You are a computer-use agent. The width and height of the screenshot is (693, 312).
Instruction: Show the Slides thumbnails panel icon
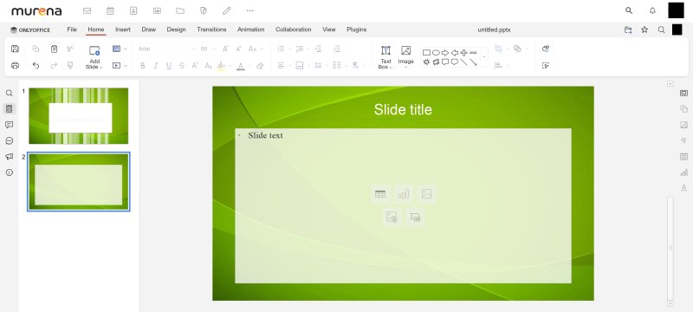pos(10,108)
